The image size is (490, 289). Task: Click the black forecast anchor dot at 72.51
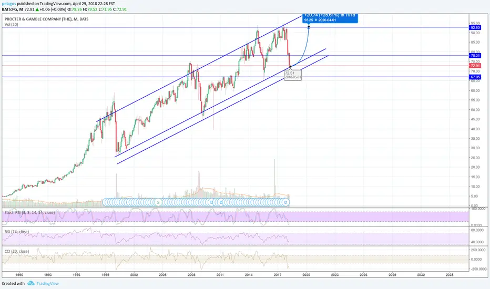click(x=290, y=66)
